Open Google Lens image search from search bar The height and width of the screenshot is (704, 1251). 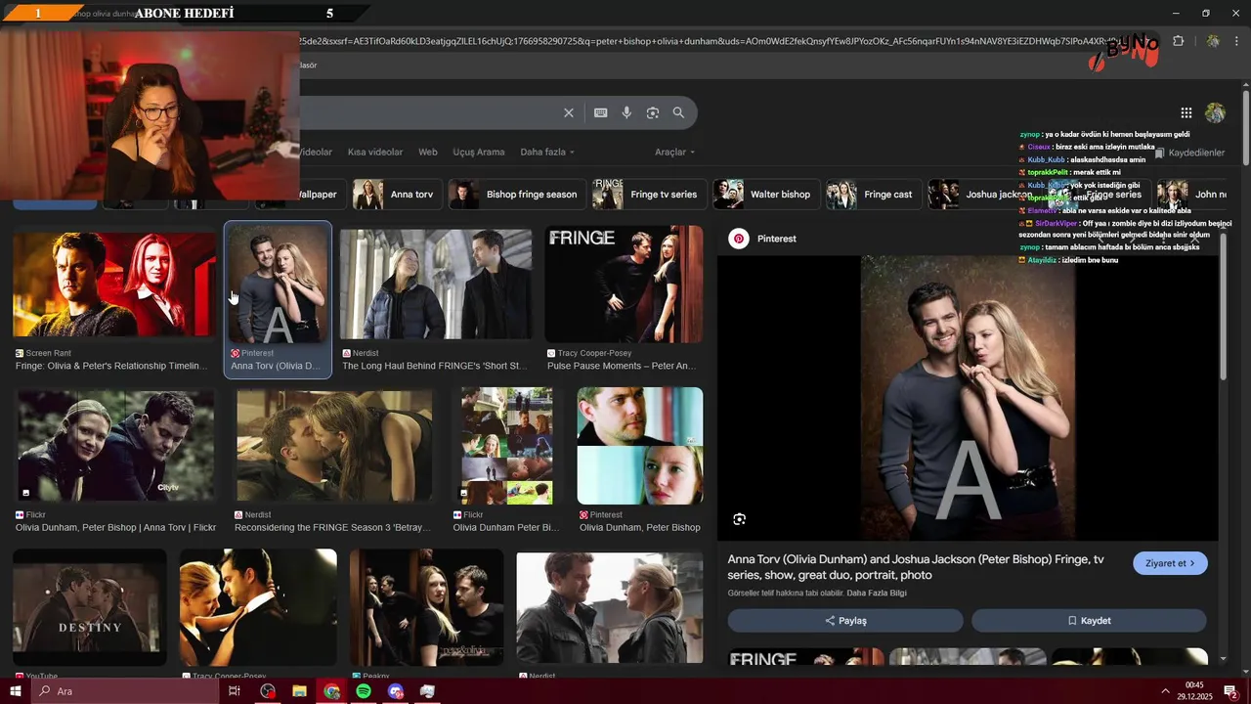coord(653,113)
